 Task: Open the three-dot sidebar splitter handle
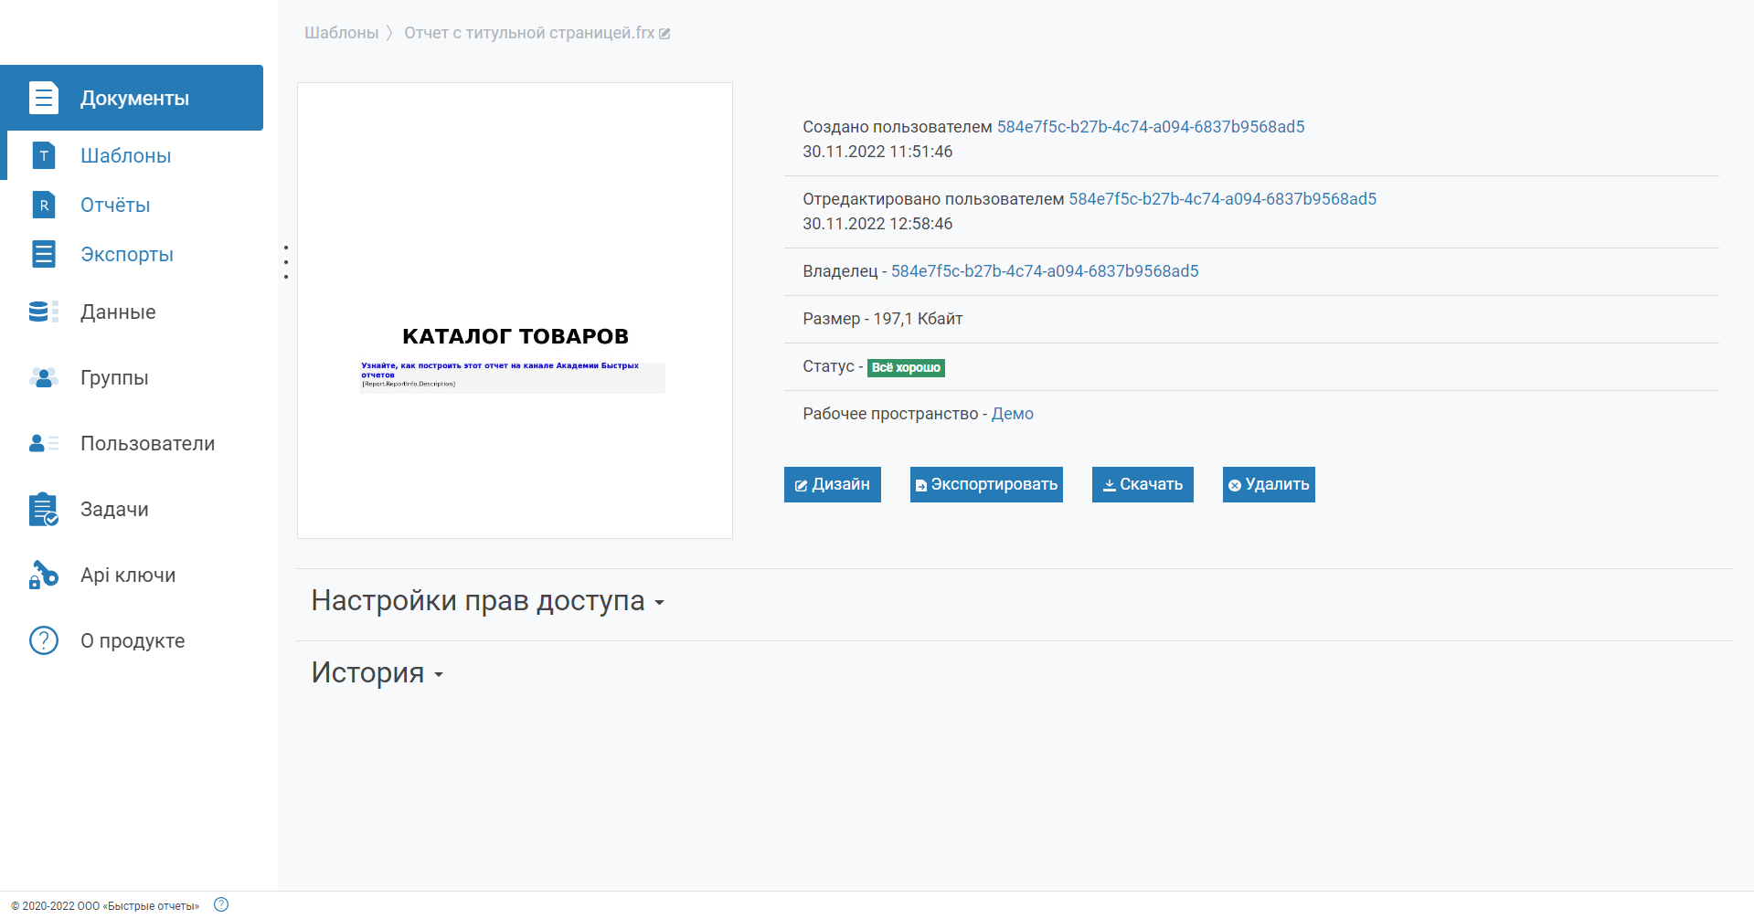[x=286, y=262]
